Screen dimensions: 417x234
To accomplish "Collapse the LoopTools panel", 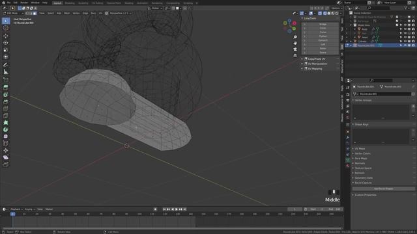I will click(x=310, y=18).
